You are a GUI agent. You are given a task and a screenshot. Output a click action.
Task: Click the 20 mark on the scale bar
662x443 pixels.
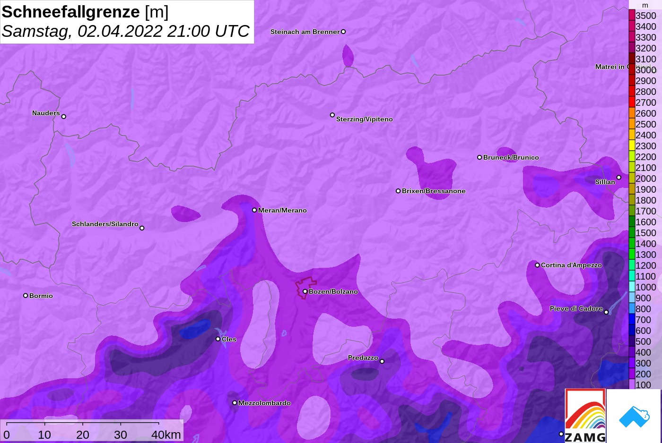click(x=83, y=434)
